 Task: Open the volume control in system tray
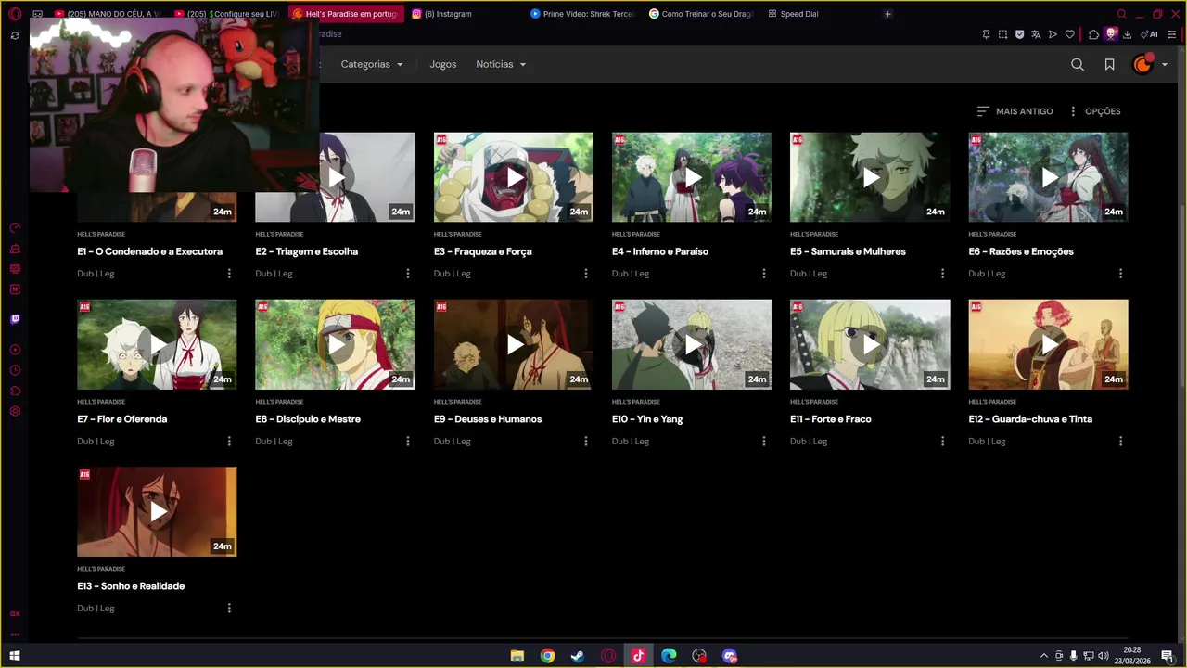pyautogui.click(x=1103, y=656)
